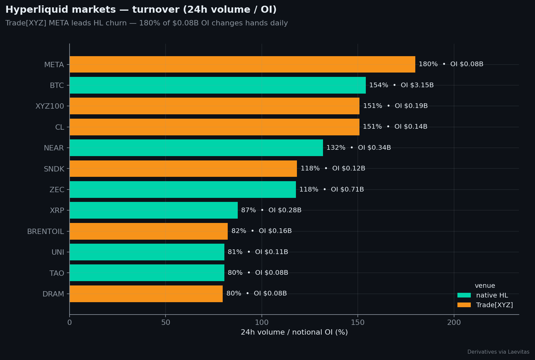Click the native HL legend swatch
Screen dimensions: 535x360
click(464, 295)
